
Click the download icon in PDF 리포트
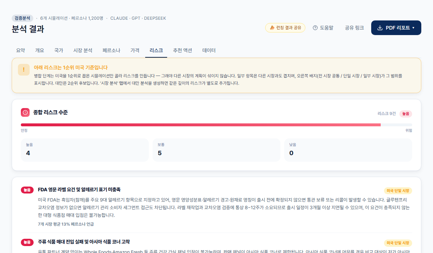380,28
